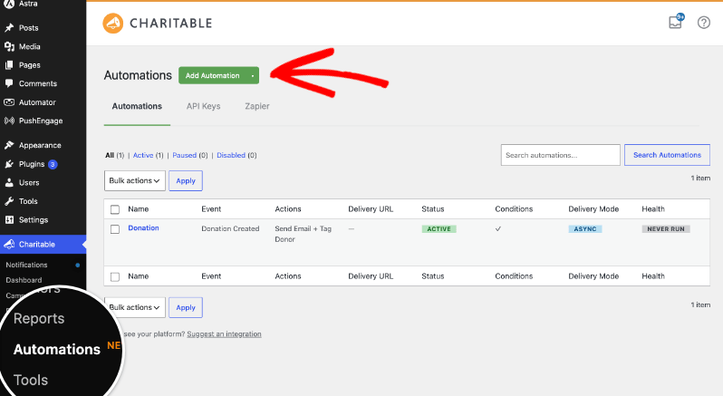Viewport: 723px width, 396px height.
Task: Click the top Apply button
Action: click(x=186, y=180)
